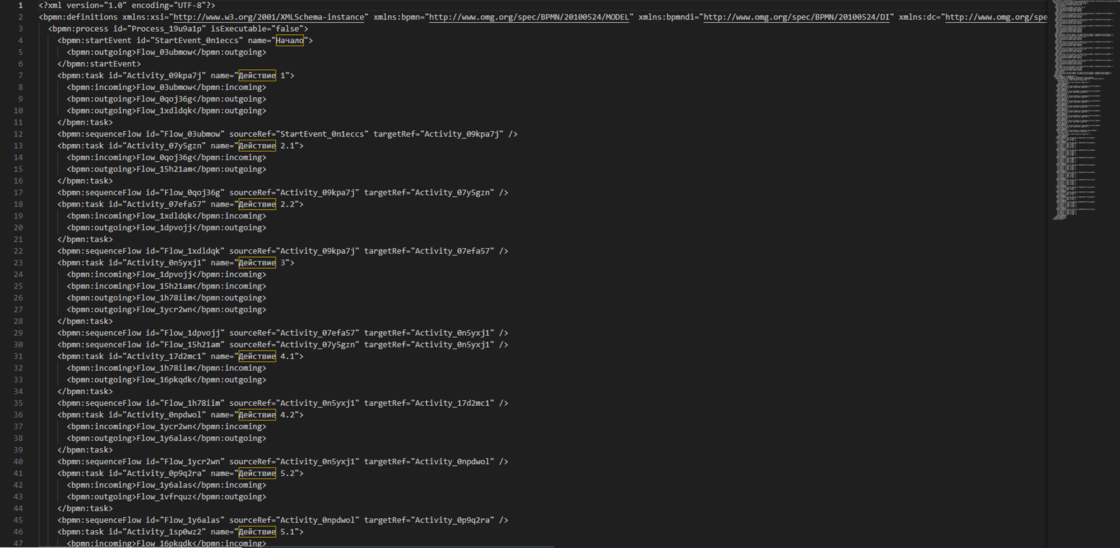The image size is (1120, 548).
Task: Open the BPMN 20100524/DI URL link
Action: point(796,17)
